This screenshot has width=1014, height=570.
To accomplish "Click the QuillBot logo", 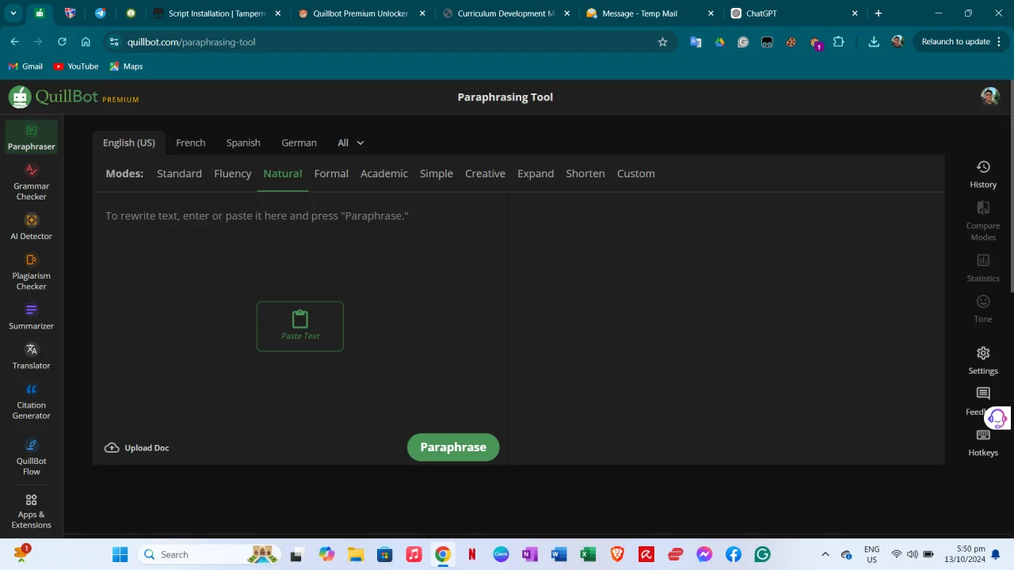I will (x=74, y=97).
